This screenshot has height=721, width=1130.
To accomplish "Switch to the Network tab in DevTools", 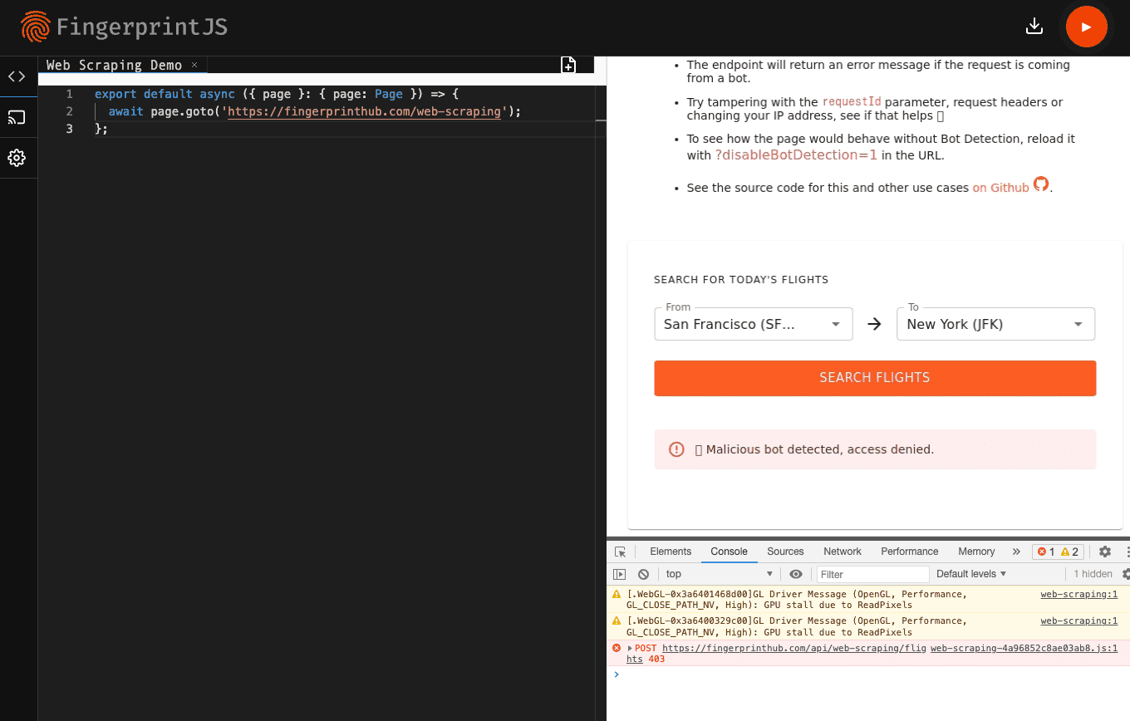I will 842,551.
